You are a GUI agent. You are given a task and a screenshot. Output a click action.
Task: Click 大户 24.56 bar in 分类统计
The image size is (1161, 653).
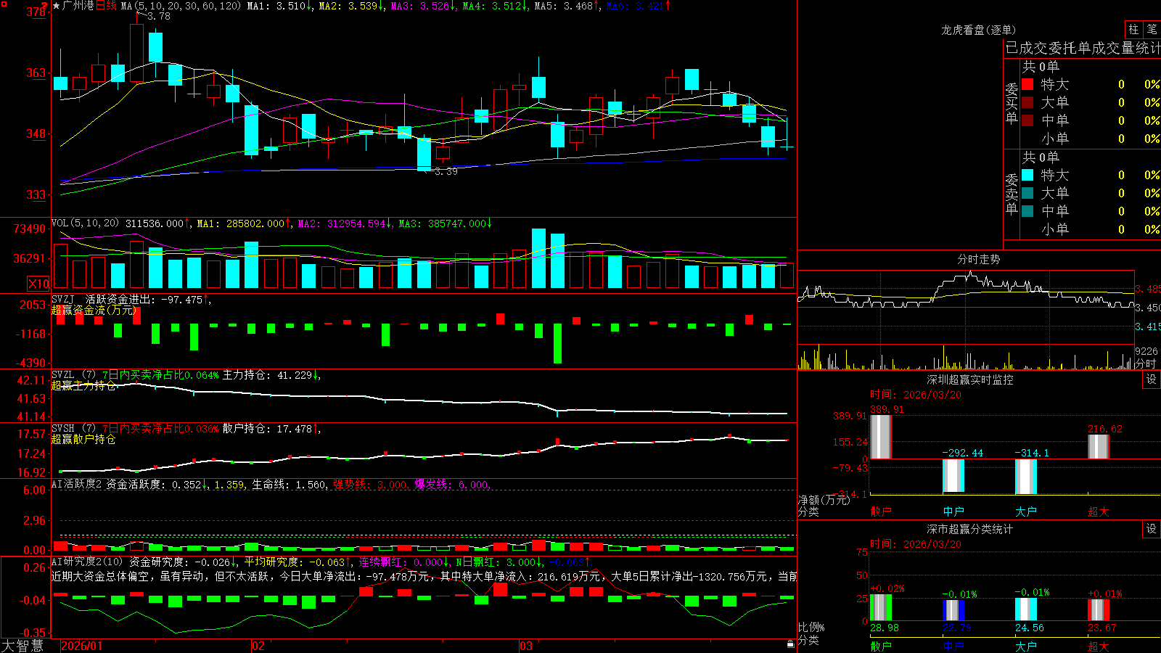1025,609
